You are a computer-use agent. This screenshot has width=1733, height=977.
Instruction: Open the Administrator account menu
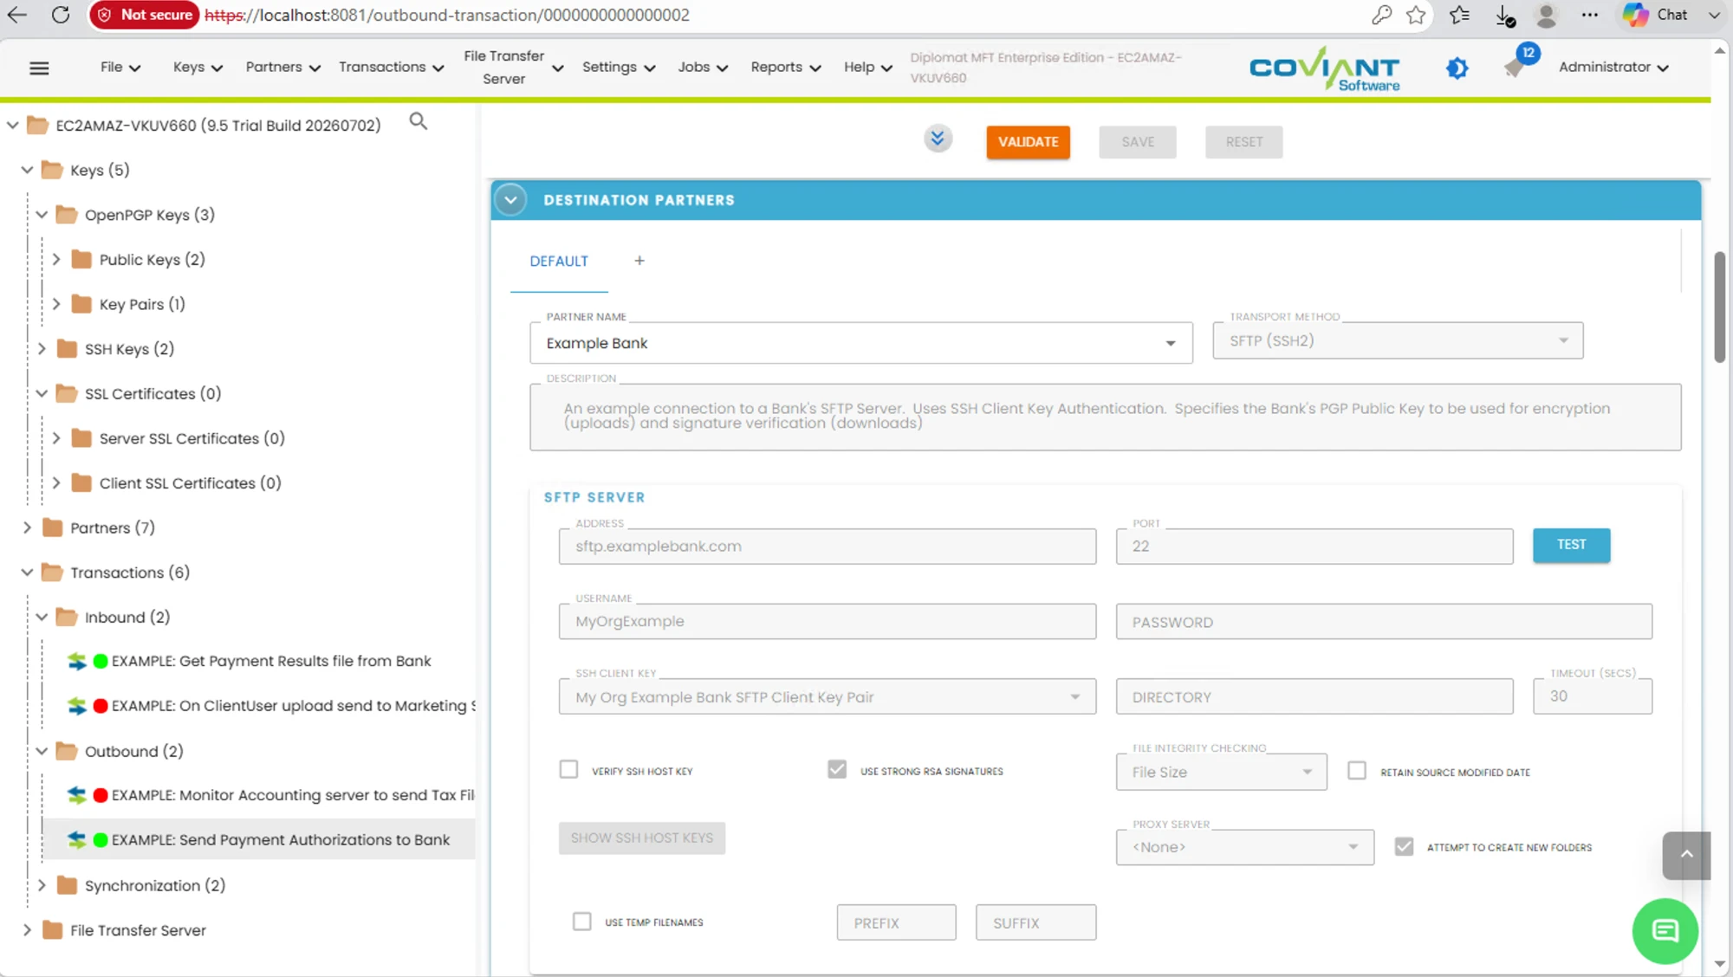point(1613,68)
